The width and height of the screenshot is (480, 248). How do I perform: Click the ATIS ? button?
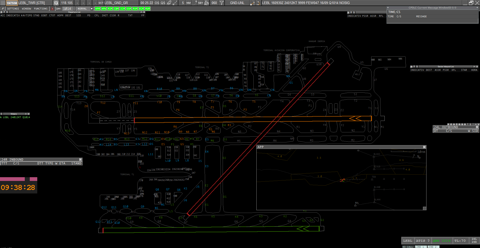coord(422,240)
